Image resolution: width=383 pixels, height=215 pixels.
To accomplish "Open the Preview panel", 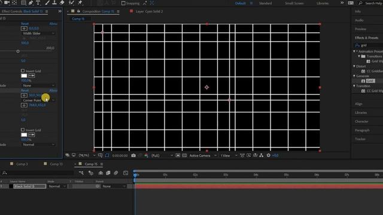I will [360, 29].
